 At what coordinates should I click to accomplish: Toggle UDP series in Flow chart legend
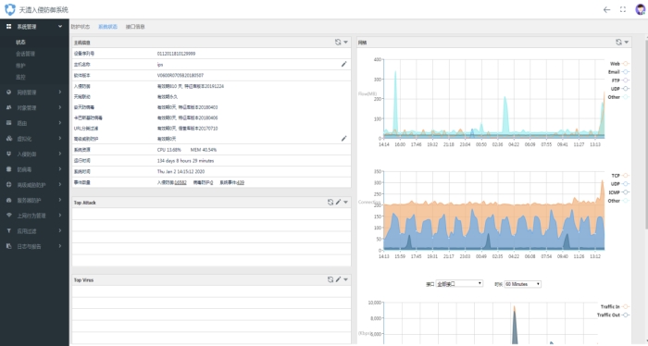[620, 89]
